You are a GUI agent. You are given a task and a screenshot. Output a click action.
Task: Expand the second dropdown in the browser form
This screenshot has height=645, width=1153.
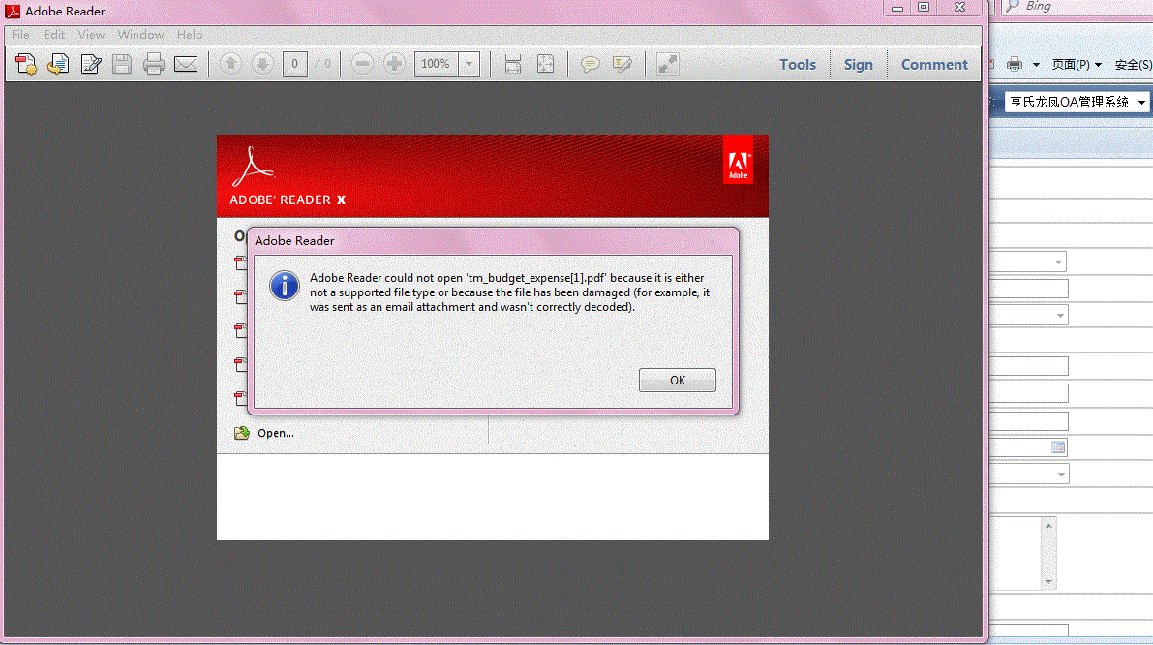1060,316
